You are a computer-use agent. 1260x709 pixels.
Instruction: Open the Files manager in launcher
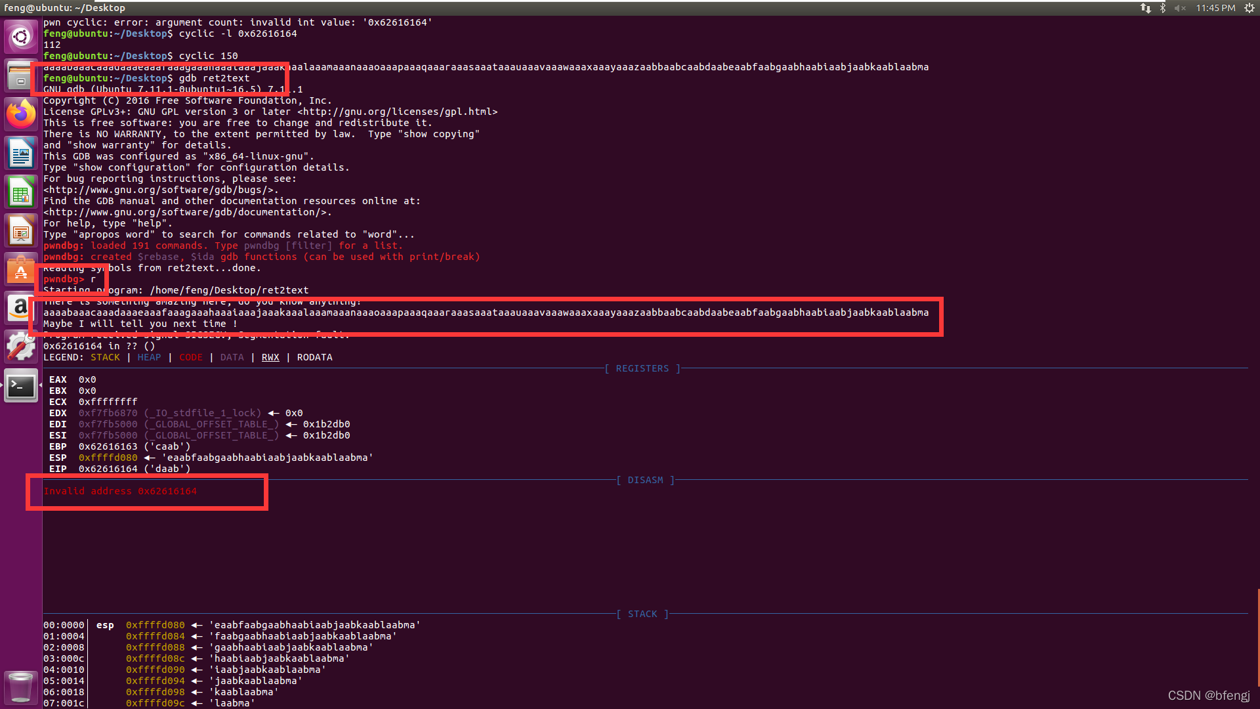pos(21,75)
